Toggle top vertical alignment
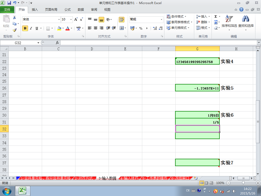Viewport: 261px width, 196px height. coord(90,19)
